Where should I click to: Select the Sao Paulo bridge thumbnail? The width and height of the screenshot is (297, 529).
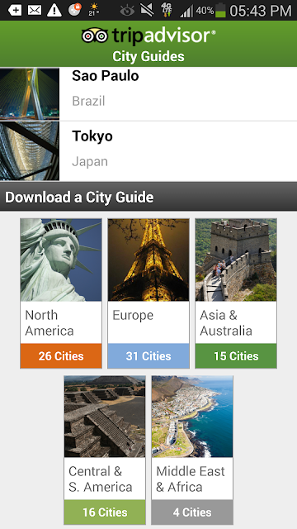click(30, 93)
